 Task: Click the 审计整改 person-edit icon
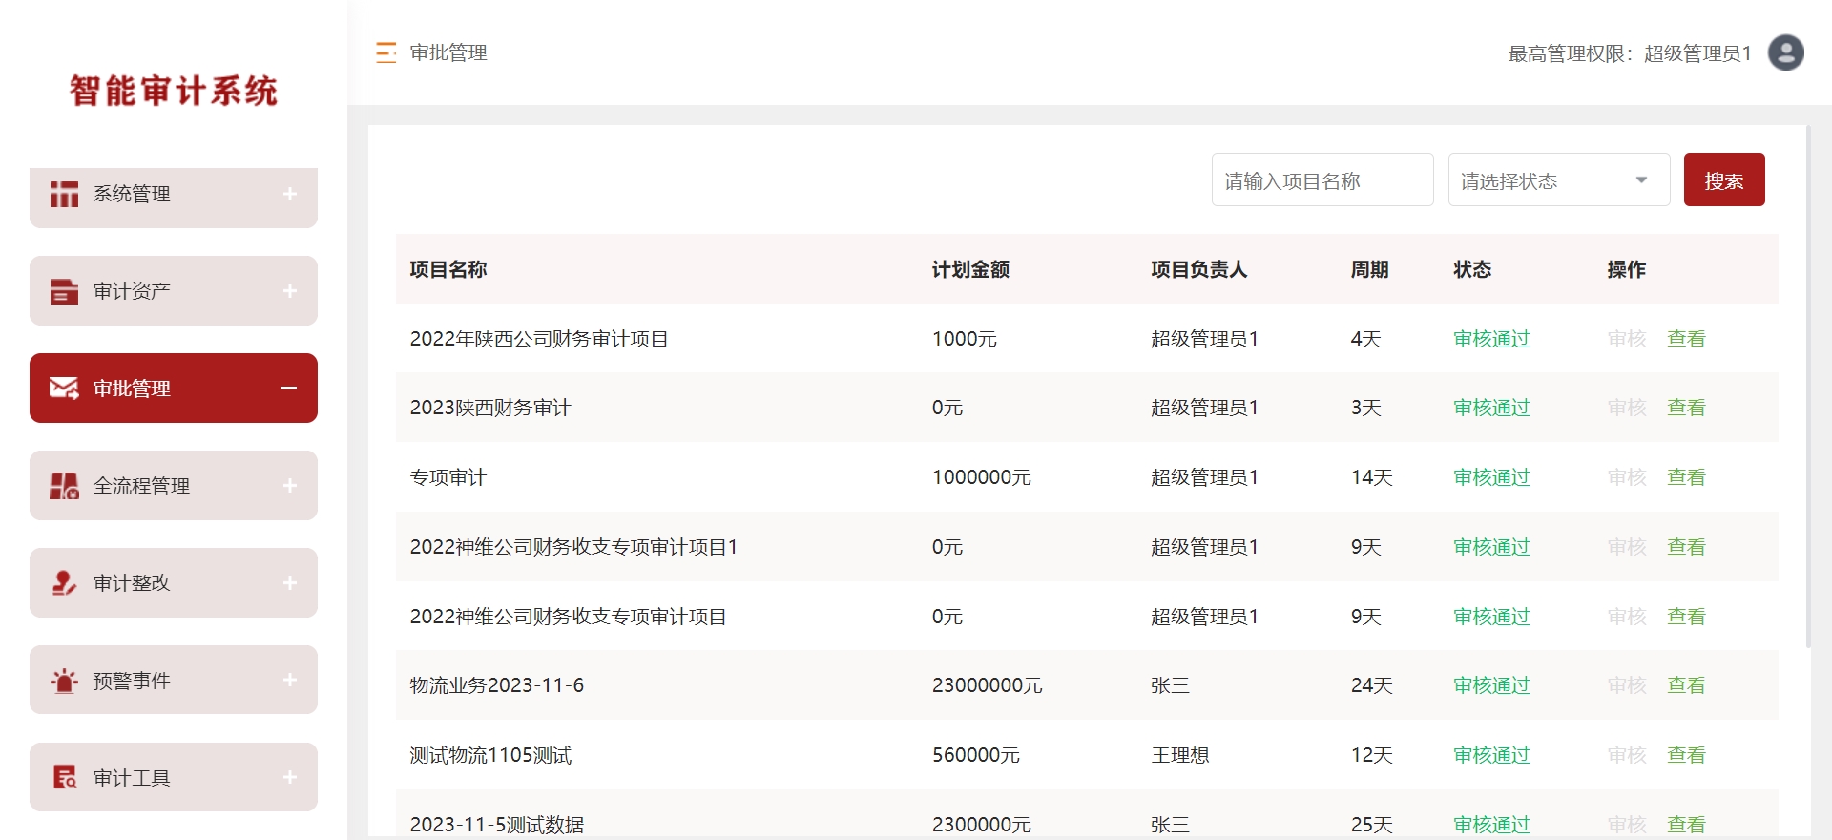[64, 583]
